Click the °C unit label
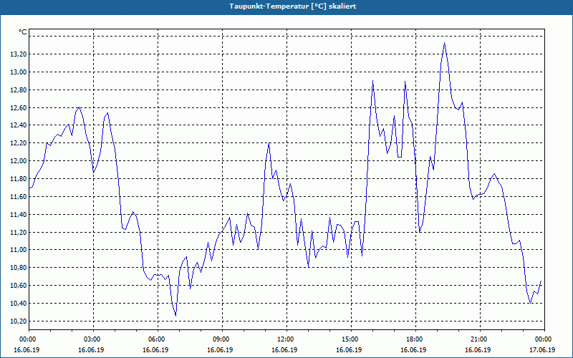This screenshot has height=358, width=573. click(x=22, y=32)
